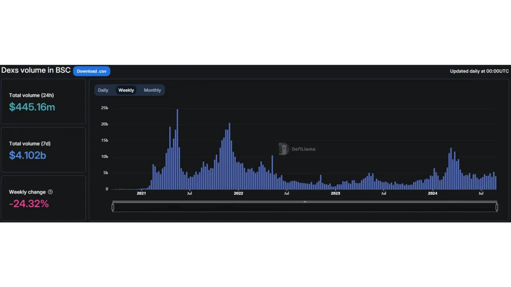Click the 2024 x-axis label
The width and height of the screenshot is (511, 287).
tap(433, 193)
